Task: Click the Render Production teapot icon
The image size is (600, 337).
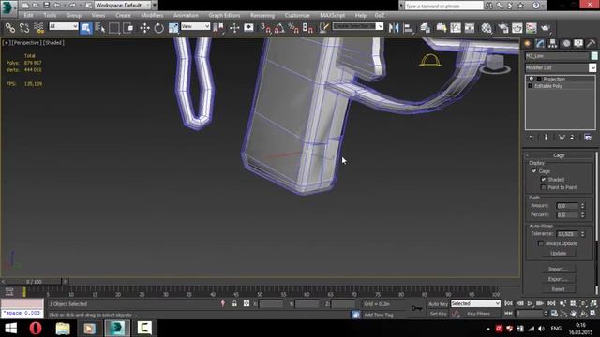Action: (546, 28)
